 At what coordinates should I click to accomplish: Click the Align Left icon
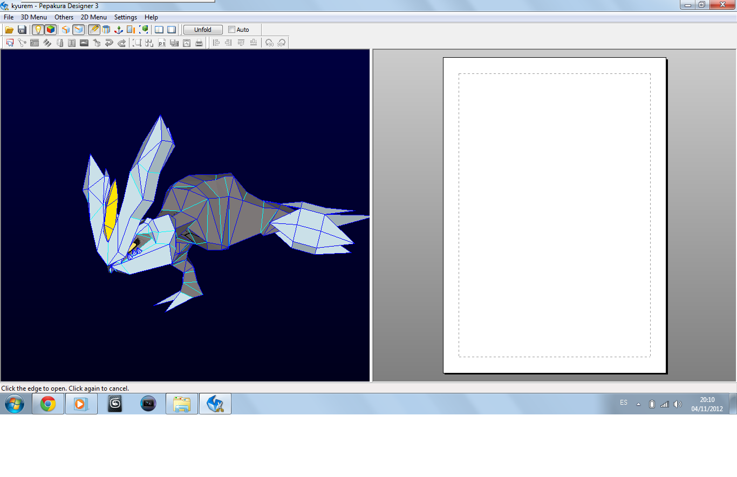tap(216, 43)
